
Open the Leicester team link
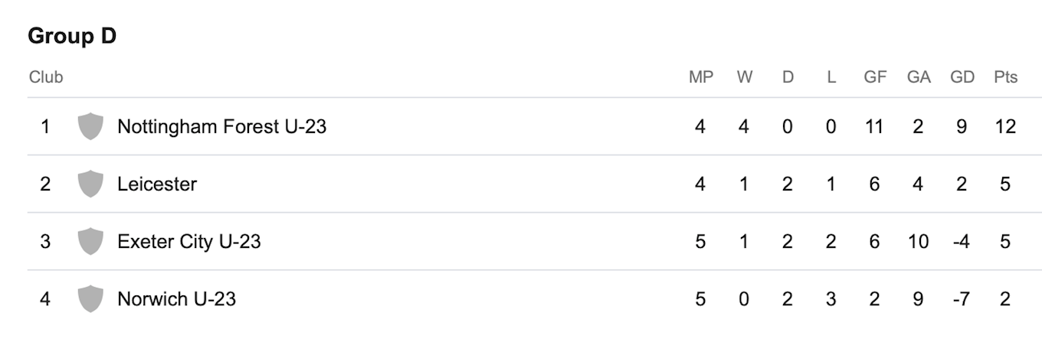tap(157, 184)
